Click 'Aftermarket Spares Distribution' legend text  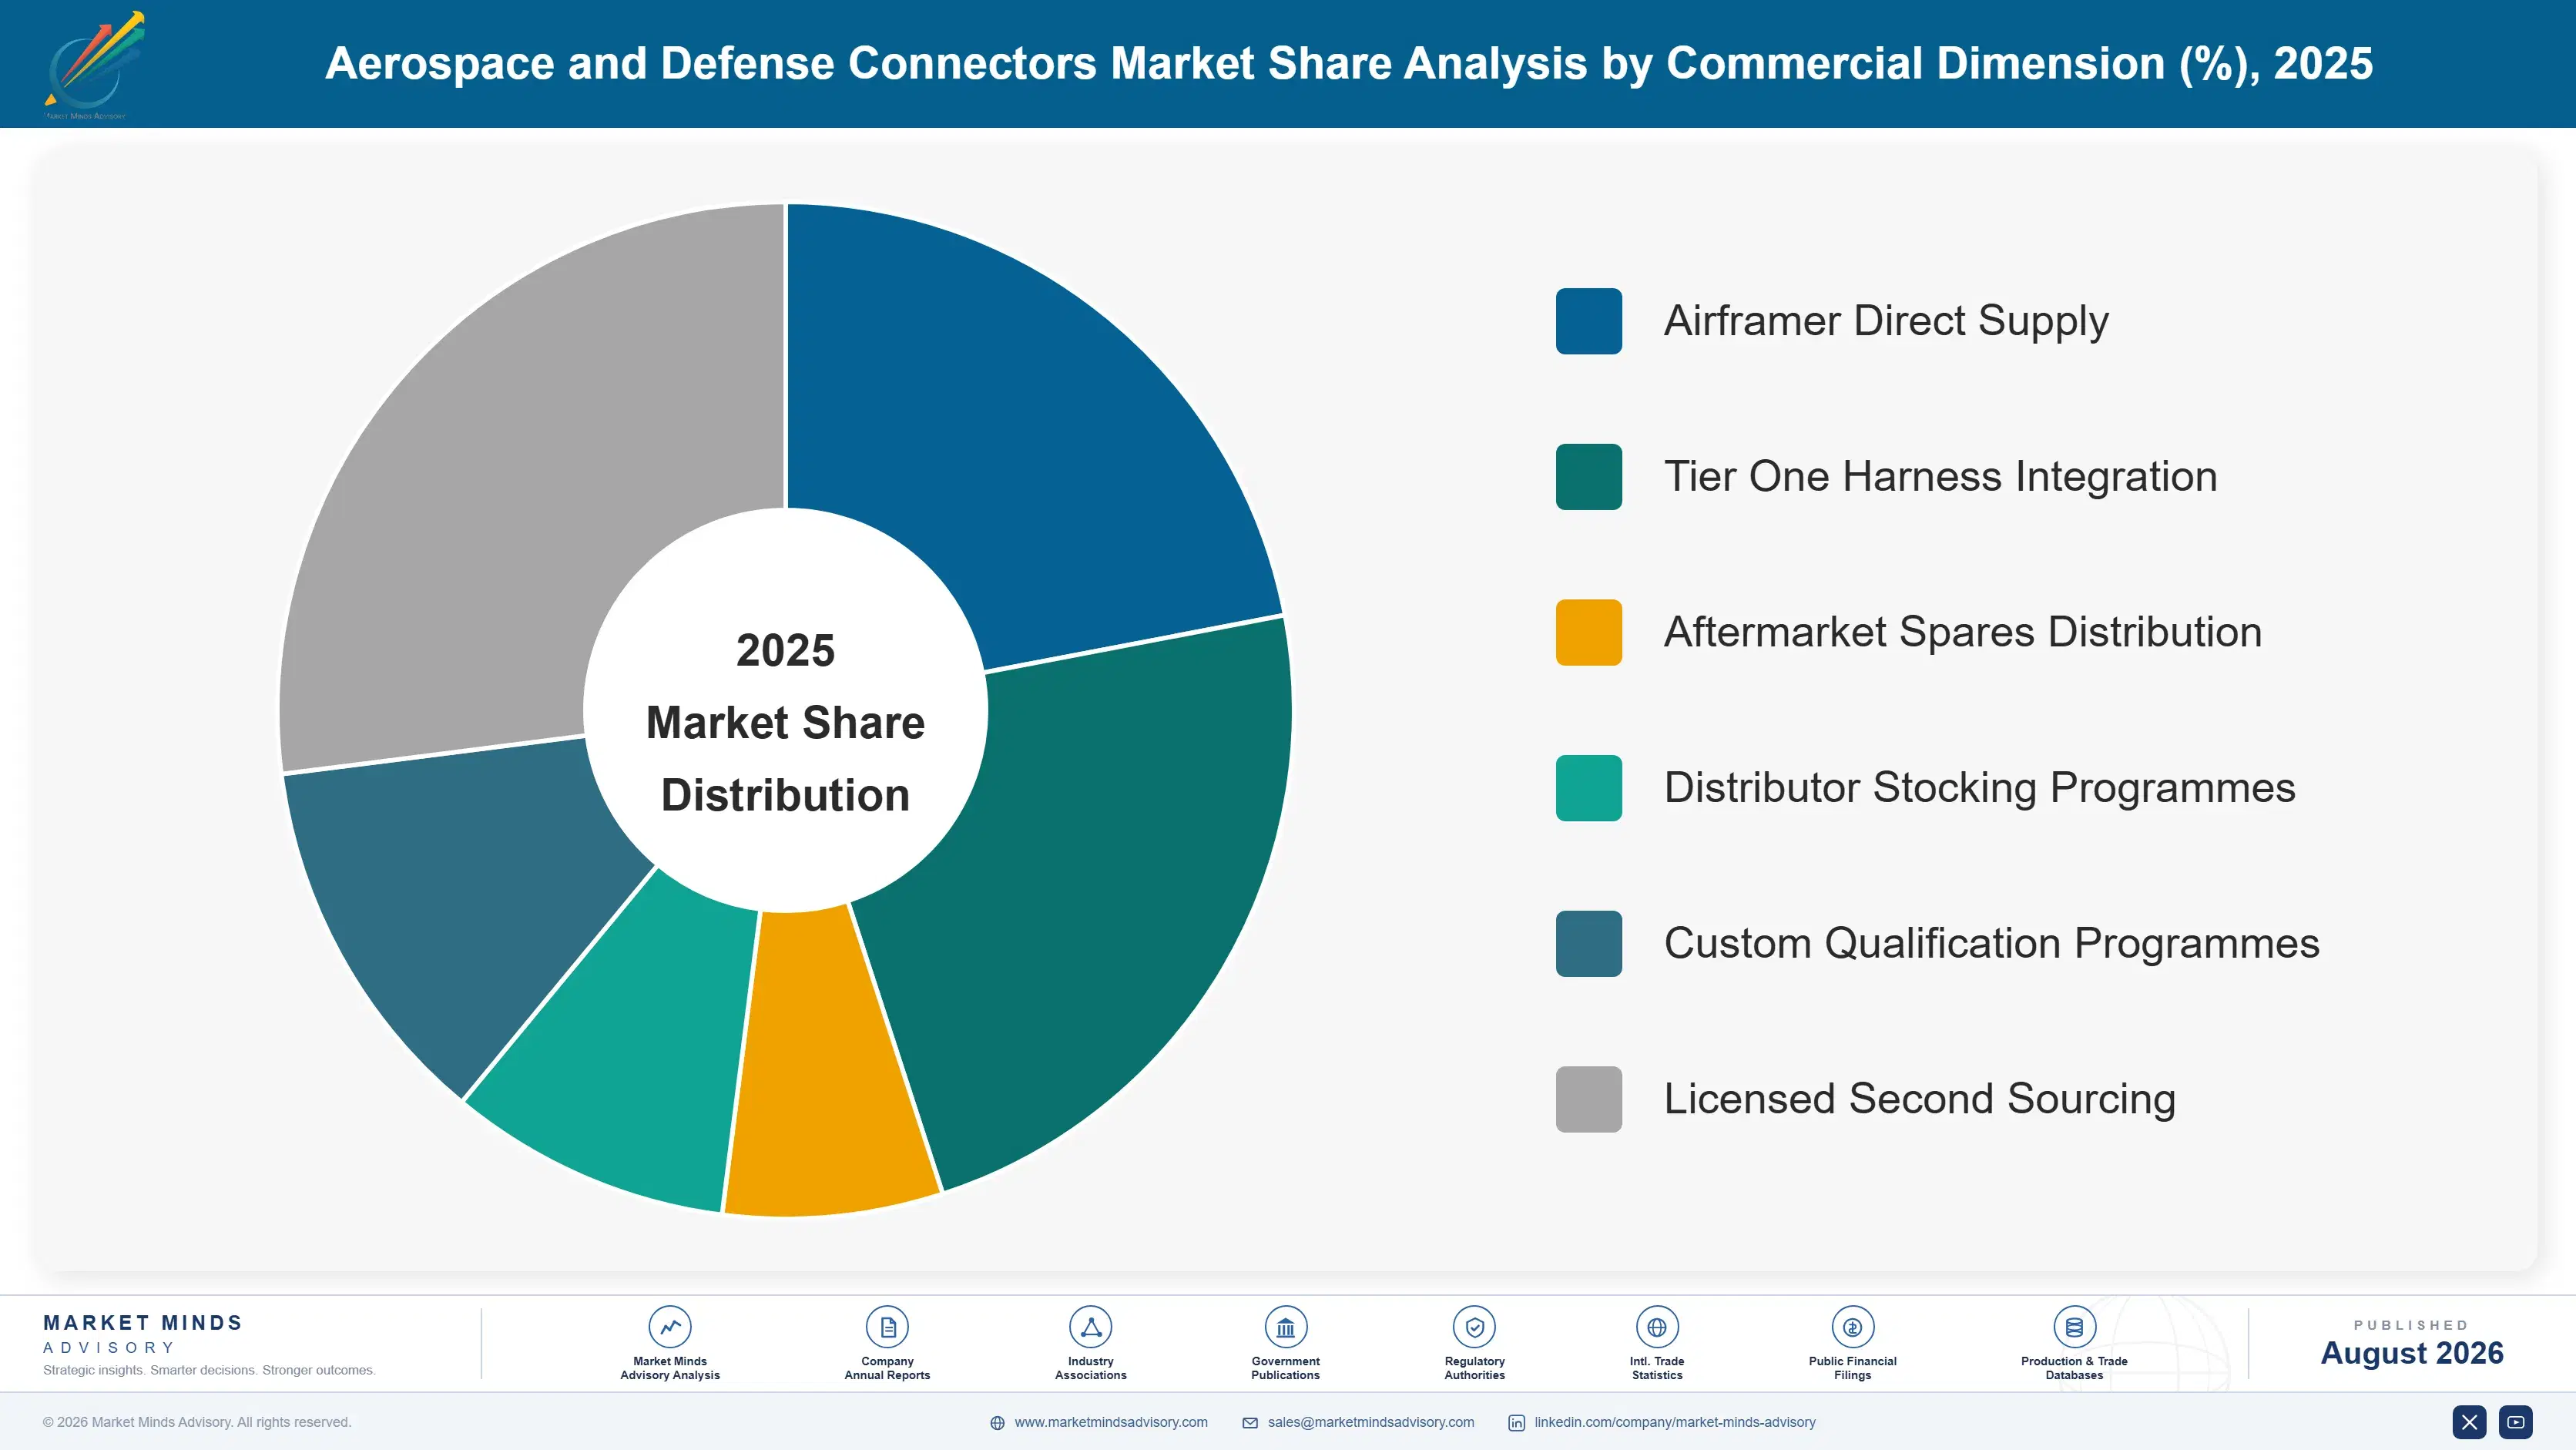(x=1962, y=632)
